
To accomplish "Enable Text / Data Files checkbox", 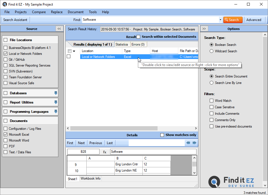I will click(x=6, y=152).
